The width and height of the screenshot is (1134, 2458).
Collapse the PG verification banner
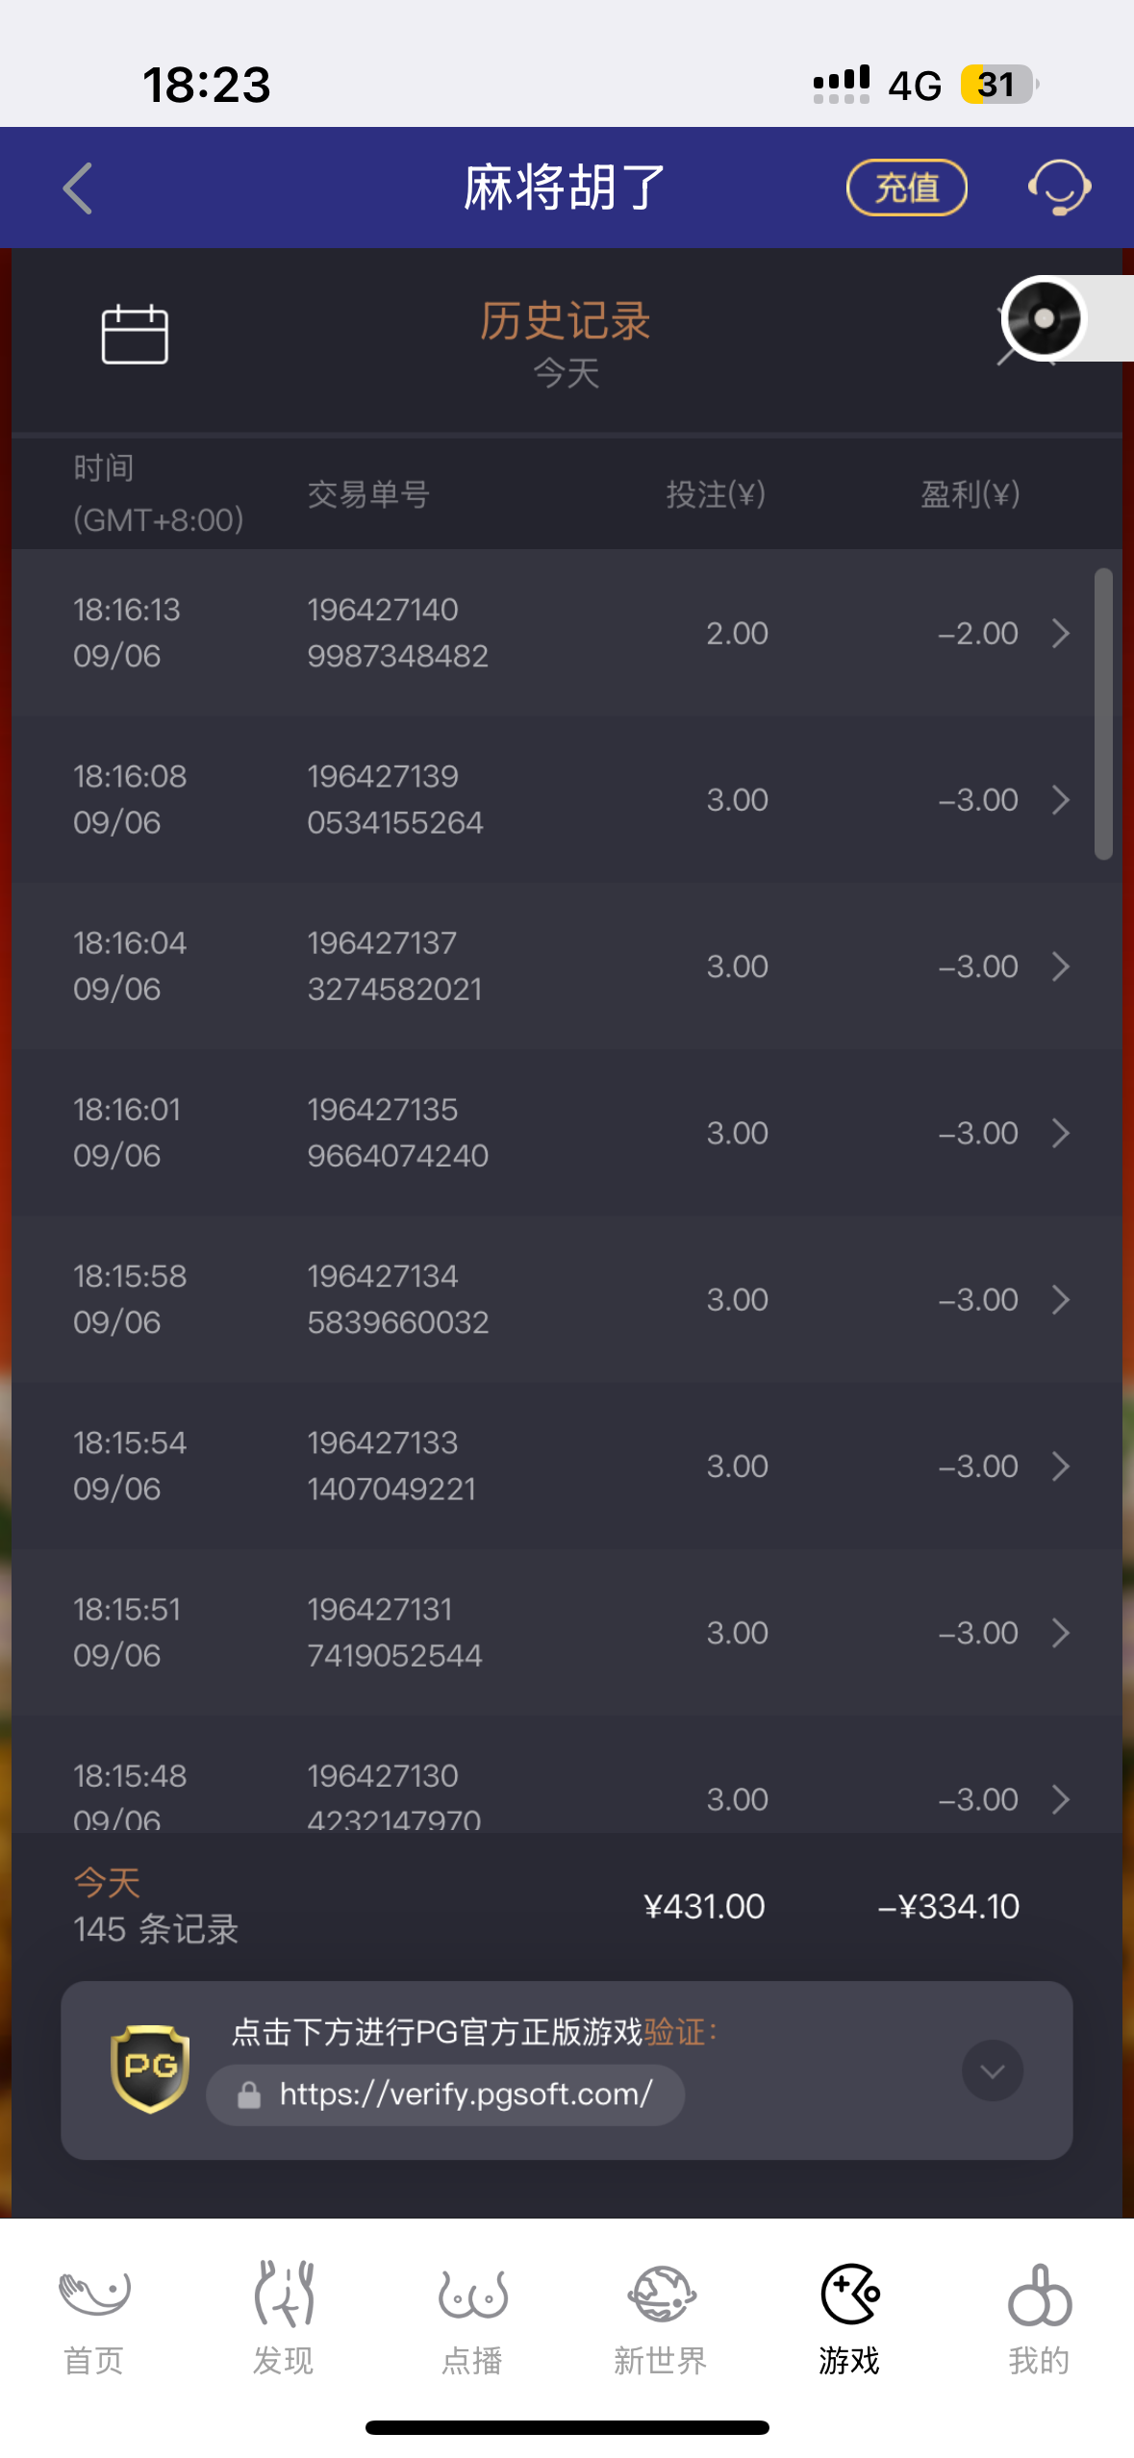point(992,2069)
